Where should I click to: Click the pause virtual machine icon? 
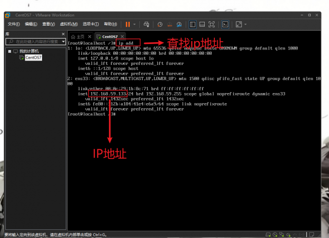pos(128,24)
